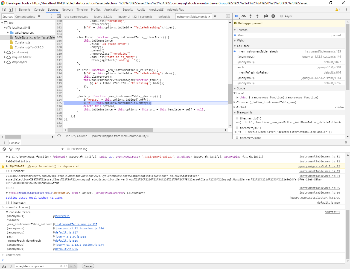Deactivate all breakpoints

[266, 16]
